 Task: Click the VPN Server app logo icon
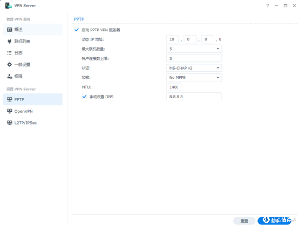click(x=8, y=6)
